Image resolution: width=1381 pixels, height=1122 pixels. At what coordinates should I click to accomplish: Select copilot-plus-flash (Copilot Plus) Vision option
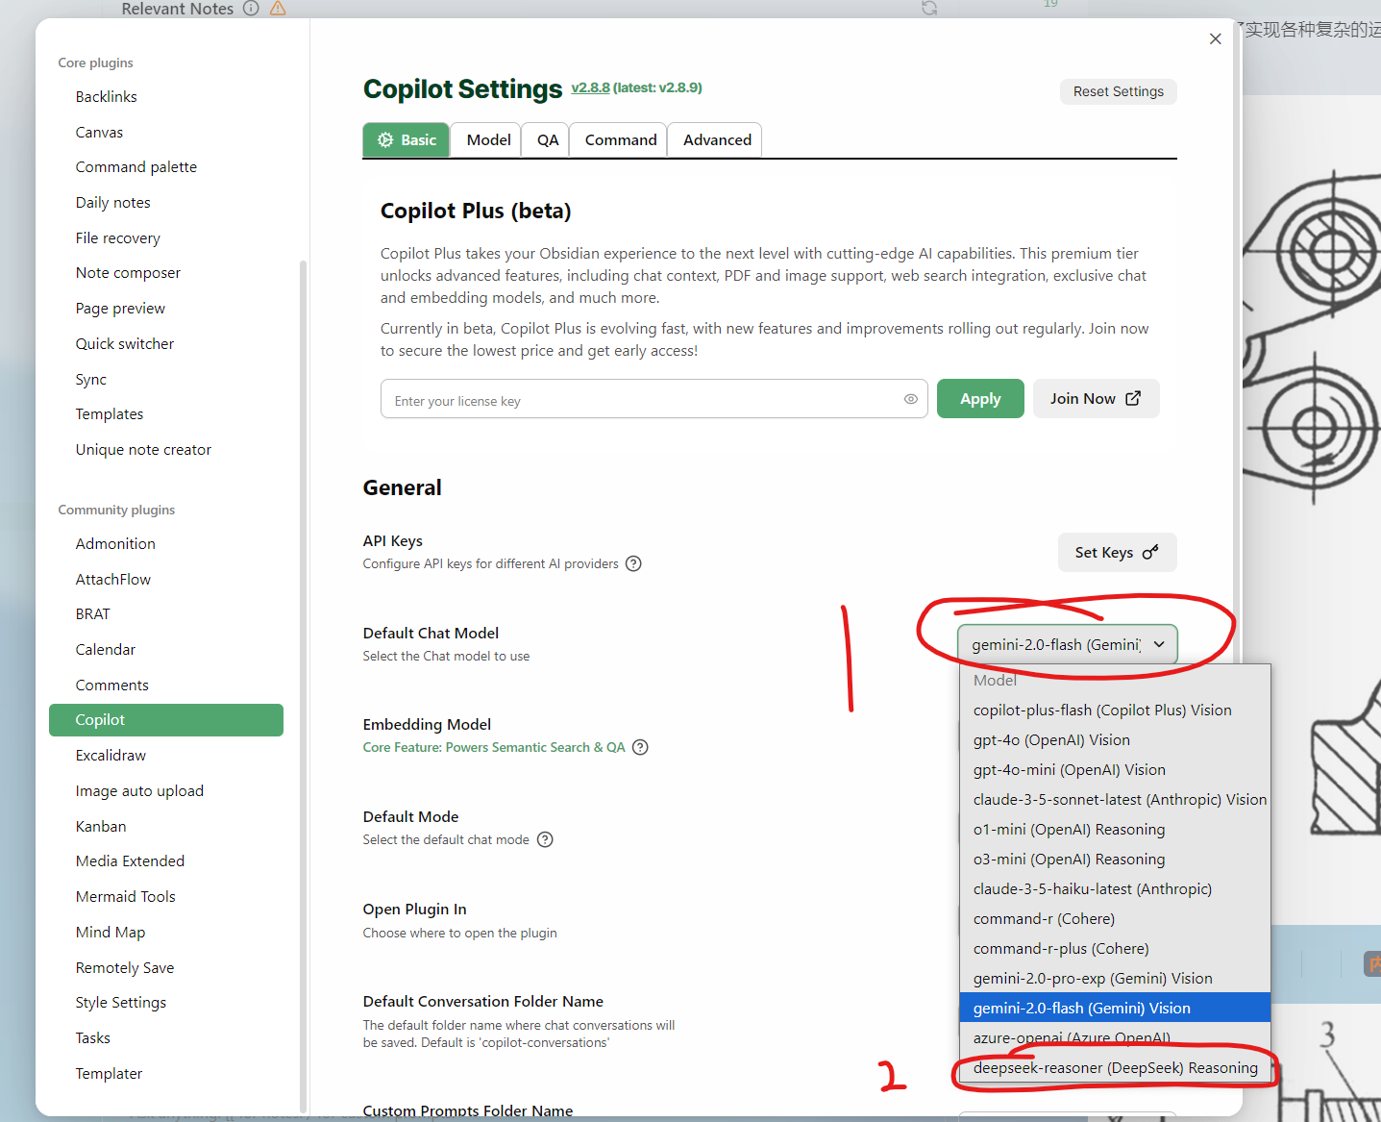(1115, 711)
